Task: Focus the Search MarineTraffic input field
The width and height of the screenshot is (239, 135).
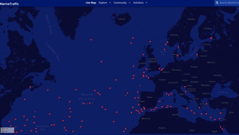Action: click(x=229, y=3)
